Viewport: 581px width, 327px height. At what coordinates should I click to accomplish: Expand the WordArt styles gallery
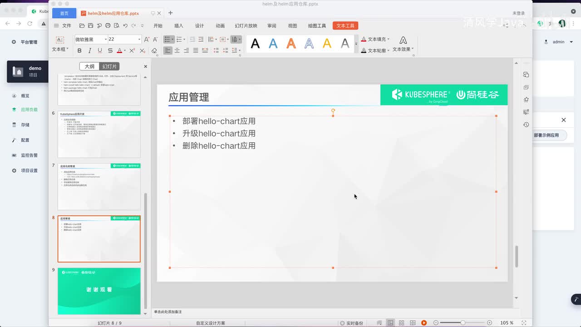click(x=356, y=44)
